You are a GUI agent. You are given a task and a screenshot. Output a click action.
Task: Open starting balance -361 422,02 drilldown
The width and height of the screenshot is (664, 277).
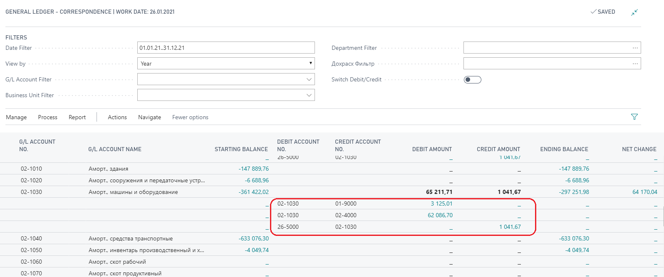click(254, 192)
